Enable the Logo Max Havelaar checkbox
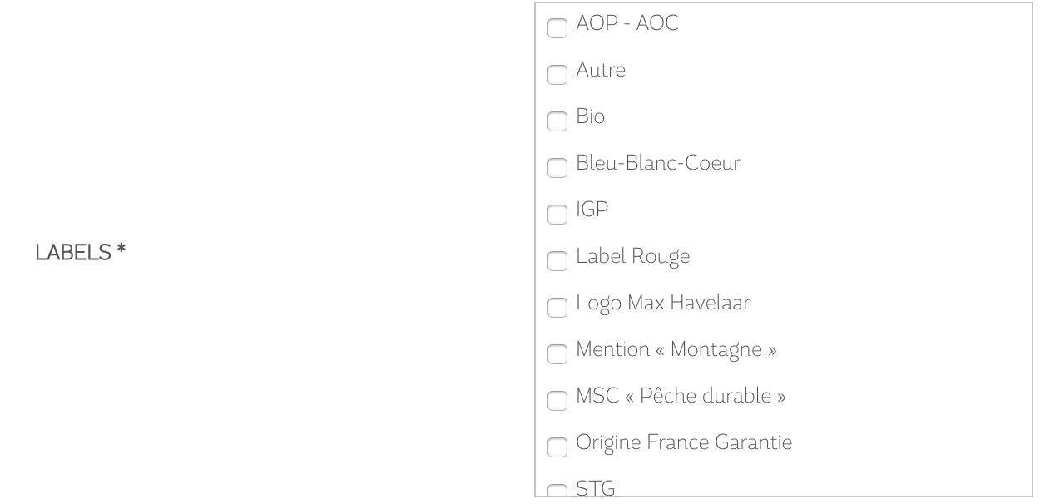This screenshot has width=1060, height=504. pos(557,308)
